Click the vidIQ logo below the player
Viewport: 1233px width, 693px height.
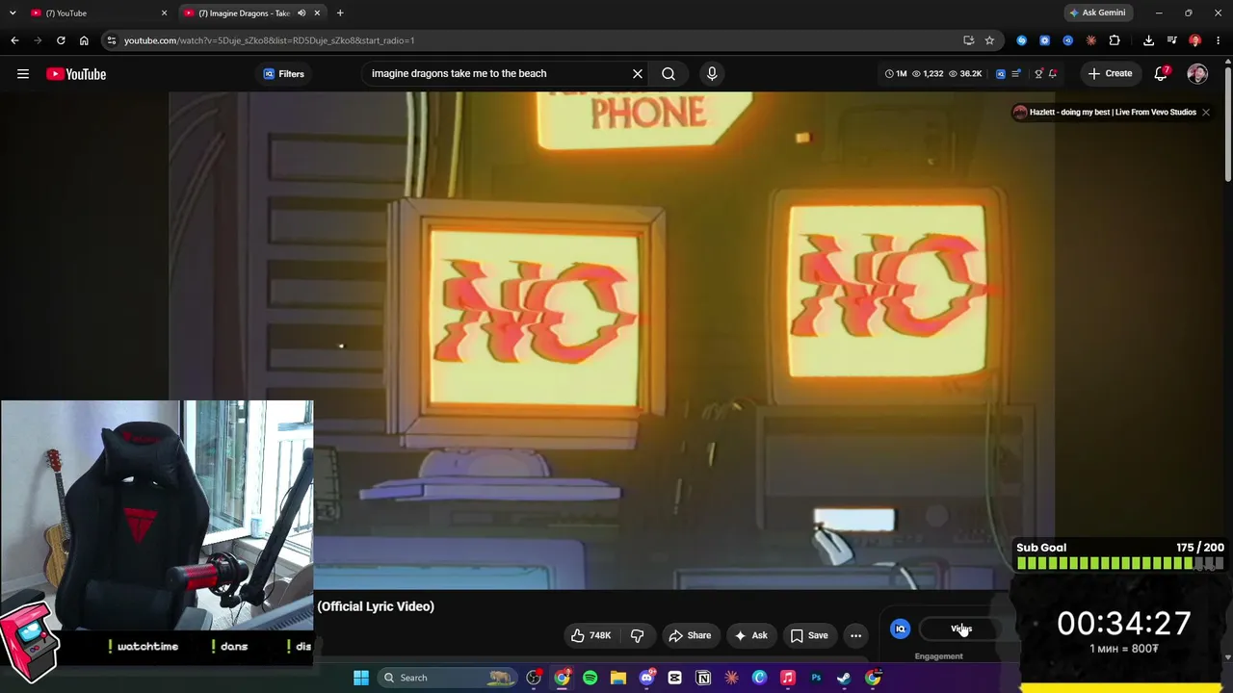[x=900, y=629]
